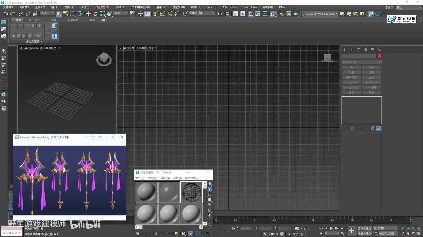The image size is (423, 237).
Task: Select the Move transform tool
Action: (x=88, y=13)
